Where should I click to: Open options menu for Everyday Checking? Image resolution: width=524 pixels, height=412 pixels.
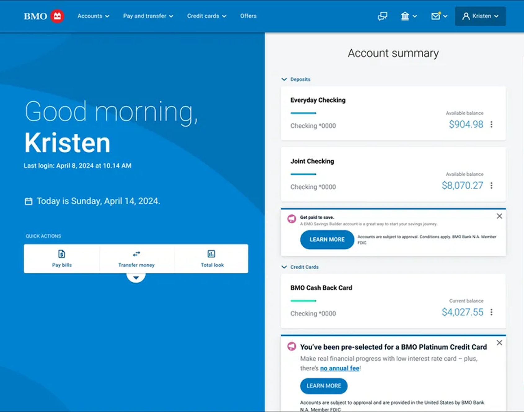click(491, 125)
